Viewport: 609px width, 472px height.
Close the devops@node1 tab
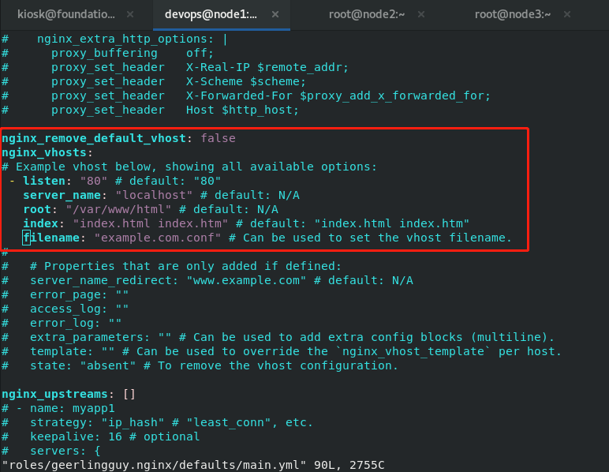pyautogui.click(x=275, y=14)
